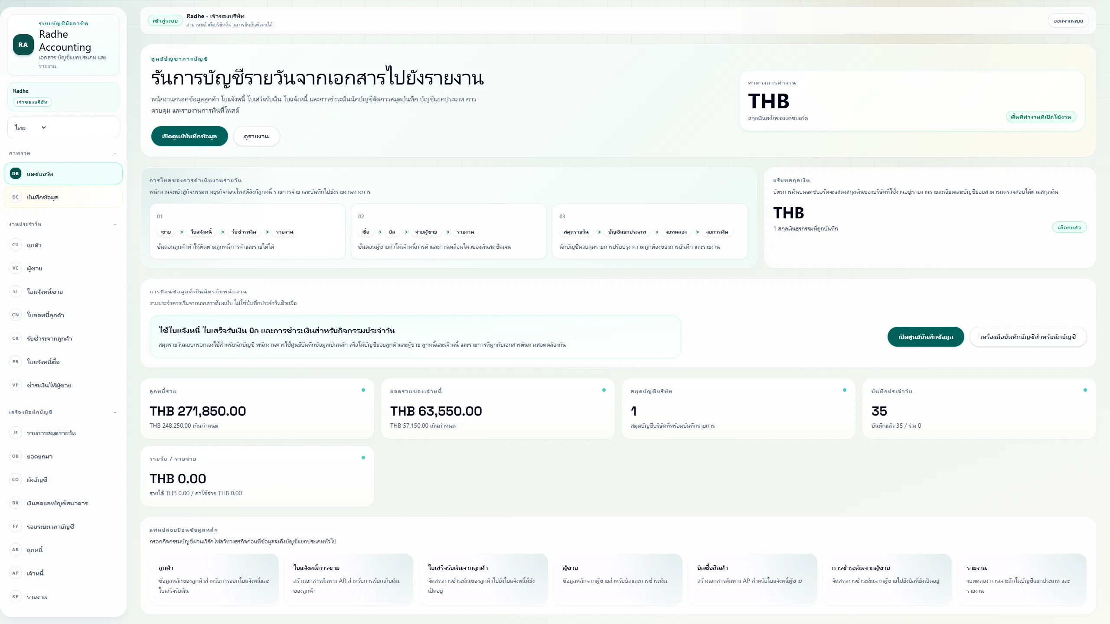Image resolution: width=1110 pixels, height=624 pixels.
Task: Click the เลือกแล้ว currency badge
Action: tap(1069, 227)
